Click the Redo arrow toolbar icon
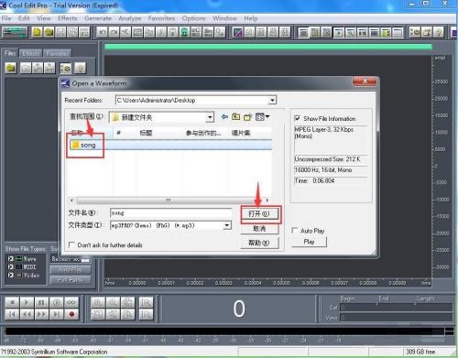 click(x=114, y=32)
